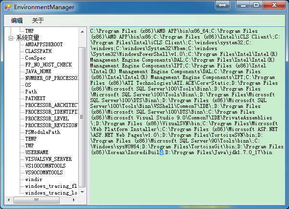Viewport: 289px width, 209px height.
Task: Collapse the 系统变量 tree node
Action: tap(11, 38)
